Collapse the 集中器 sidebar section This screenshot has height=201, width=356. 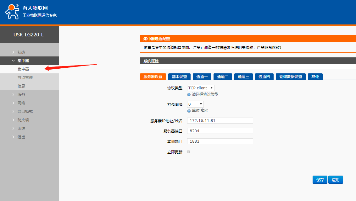coord(23,61)
